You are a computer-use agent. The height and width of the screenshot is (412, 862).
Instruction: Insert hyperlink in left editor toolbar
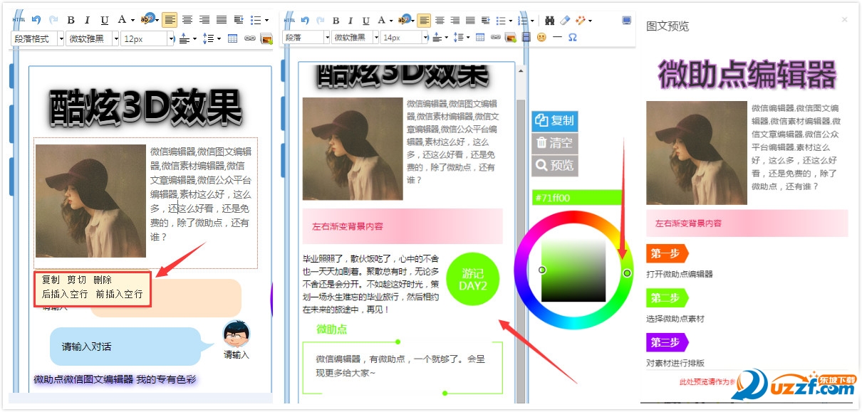pos(250,38)
